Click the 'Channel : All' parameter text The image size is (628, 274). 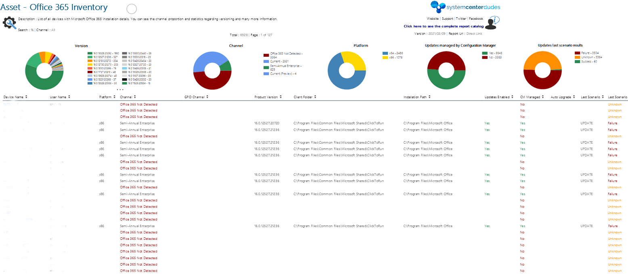pyautogui.click(x=46, y=30)
